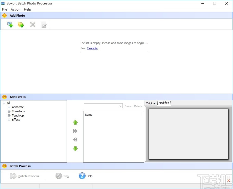Click the Add Filters section header
The image size is (233, 189).
(x=116, y=97)
